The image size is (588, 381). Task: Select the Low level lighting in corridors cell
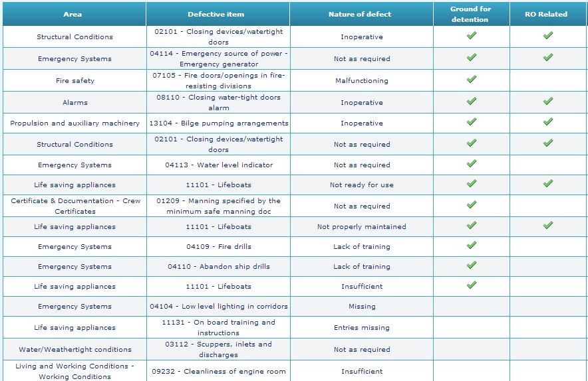point(218,307)
